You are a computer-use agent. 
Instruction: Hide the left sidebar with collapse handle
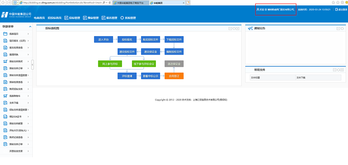(x=32, y=64)
